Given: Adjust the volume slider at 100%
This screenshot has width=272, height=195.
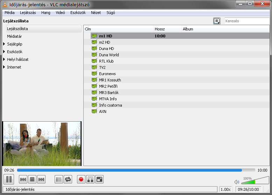Looking at the screenshot, I should 255,181.
